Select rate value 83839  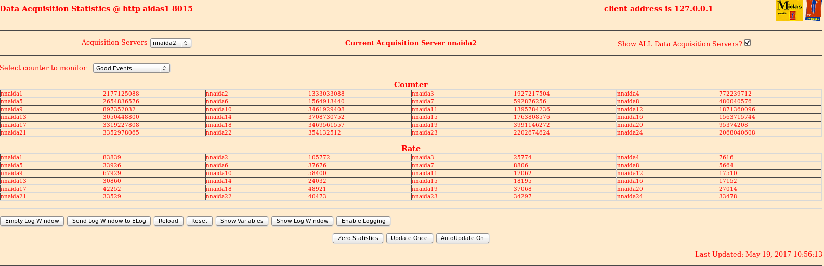click(112, 158)
